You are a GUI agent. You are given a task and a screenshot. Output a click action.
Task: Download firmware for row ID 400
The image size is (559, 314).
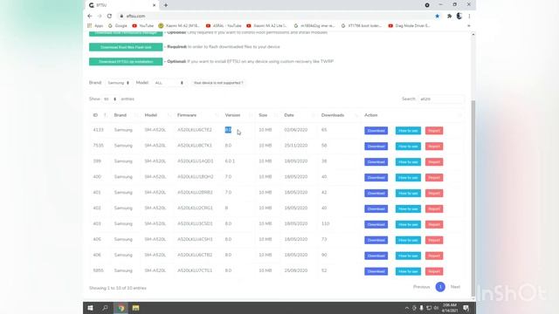[376, 178]
